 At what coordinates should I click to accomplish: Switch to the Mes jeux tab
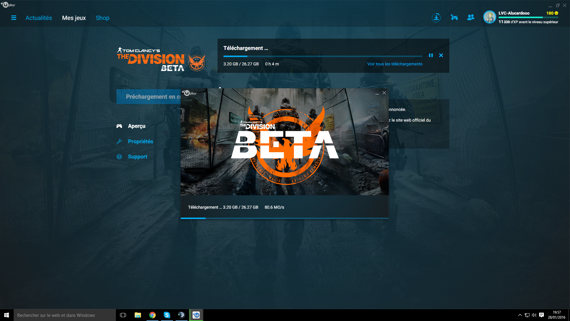pos(74,18)
